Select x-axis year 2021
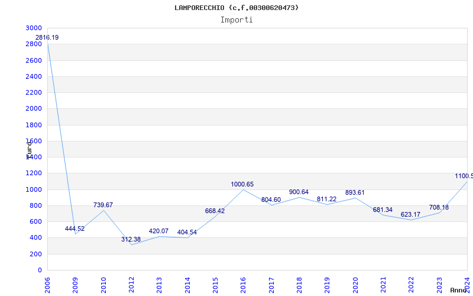Image resolution: width=473 pixels, height=296 pixels. (383, 285)
